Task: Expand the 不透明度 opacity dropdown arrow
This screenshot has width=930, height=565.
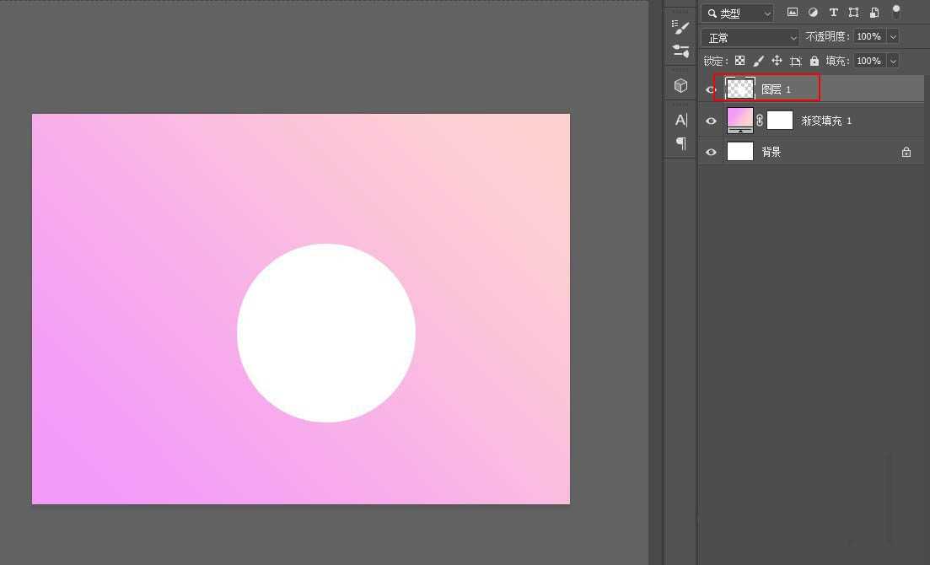Action: (892, 37)
